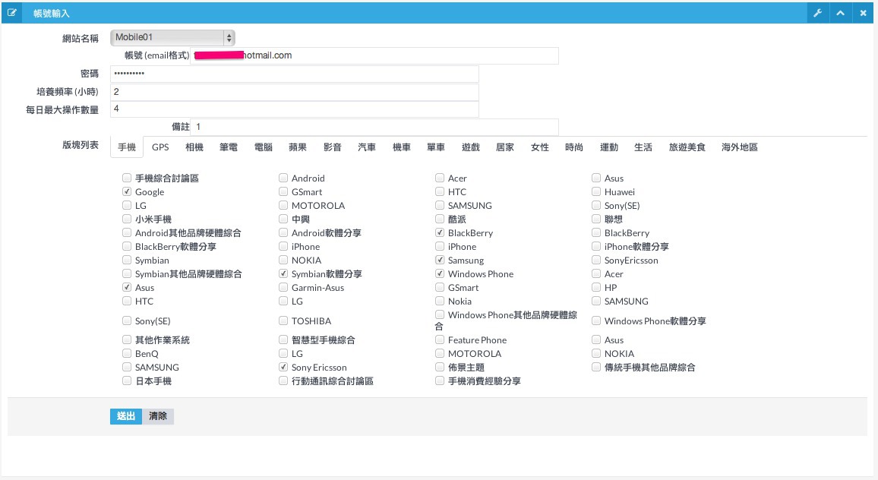Tick the TOSHIBA checkbox
This screenshot has height=480, width=878.
[x=283, y=321]
